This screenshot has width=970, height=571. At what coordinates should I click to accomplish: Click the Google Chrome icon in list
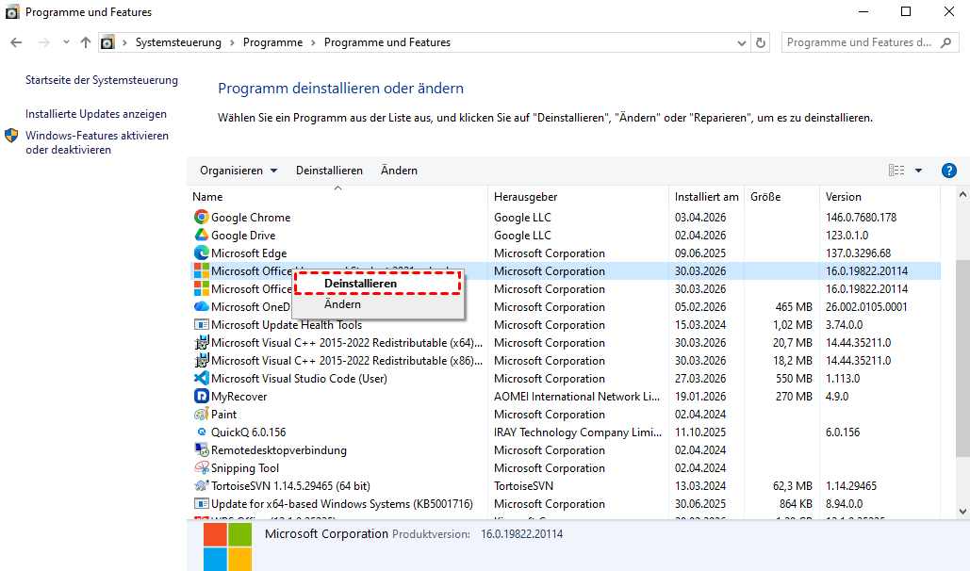(201, 218)
